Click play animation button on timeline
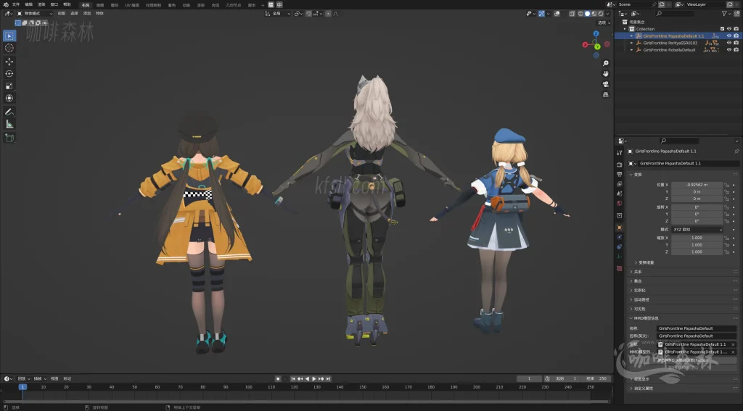 click(x=313, y=379)
